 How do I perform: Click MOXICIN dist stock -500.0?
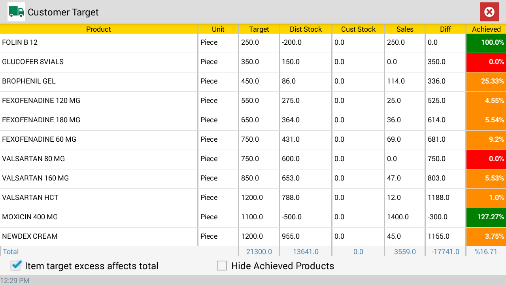[292, 217]
